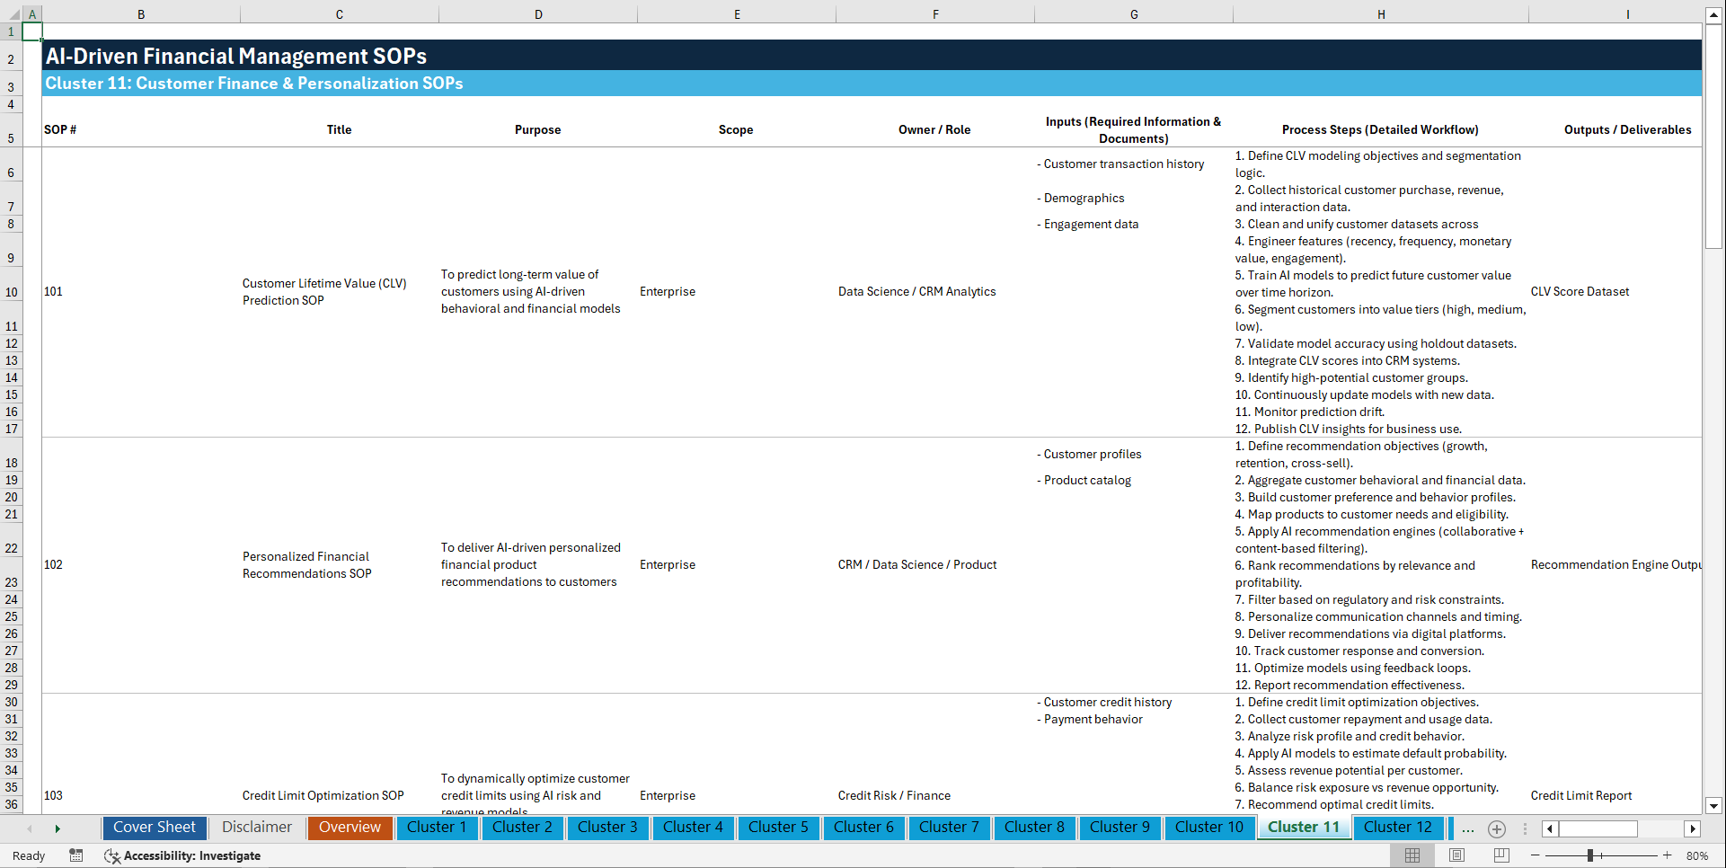
Task: Click the sheet navigation left arrow
Action: 29,828
